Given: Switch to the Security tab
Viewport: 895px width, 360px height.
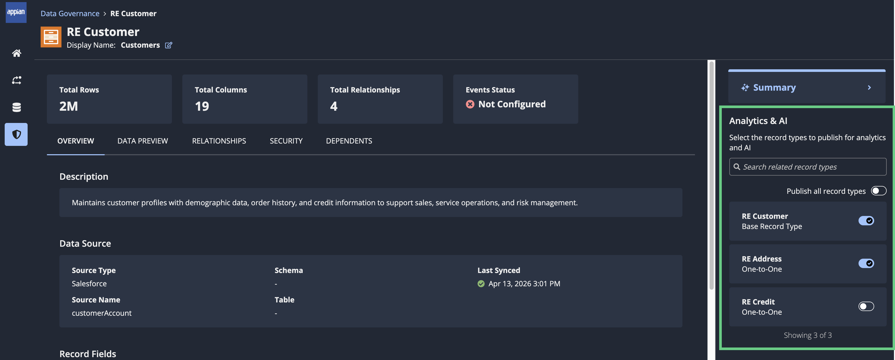Looking at the screenshot, I should pyautogui.click(x=286, y=141).
